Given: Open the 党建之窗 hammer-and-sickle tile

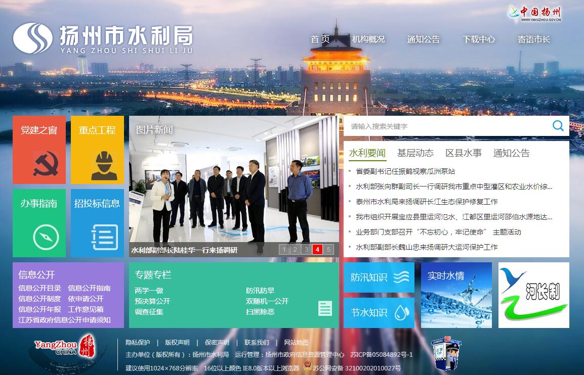Looking at the screenshot, I should [x=39, y=150].
